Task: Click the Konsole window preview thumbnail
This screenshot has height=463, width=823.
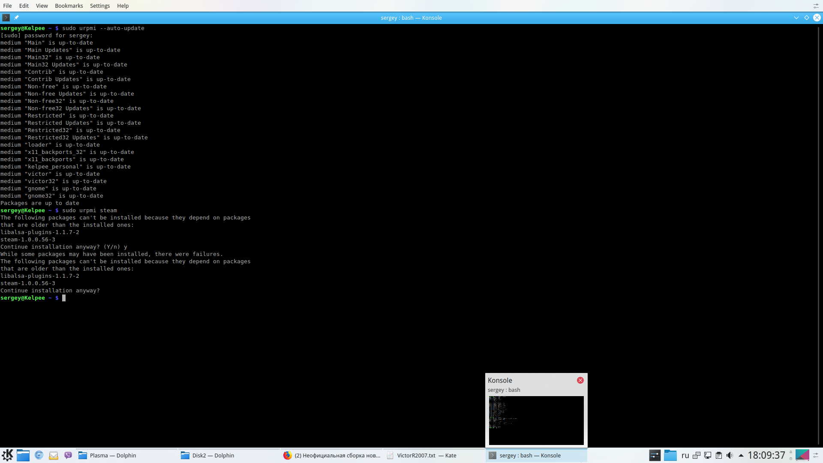Action: 536,420
